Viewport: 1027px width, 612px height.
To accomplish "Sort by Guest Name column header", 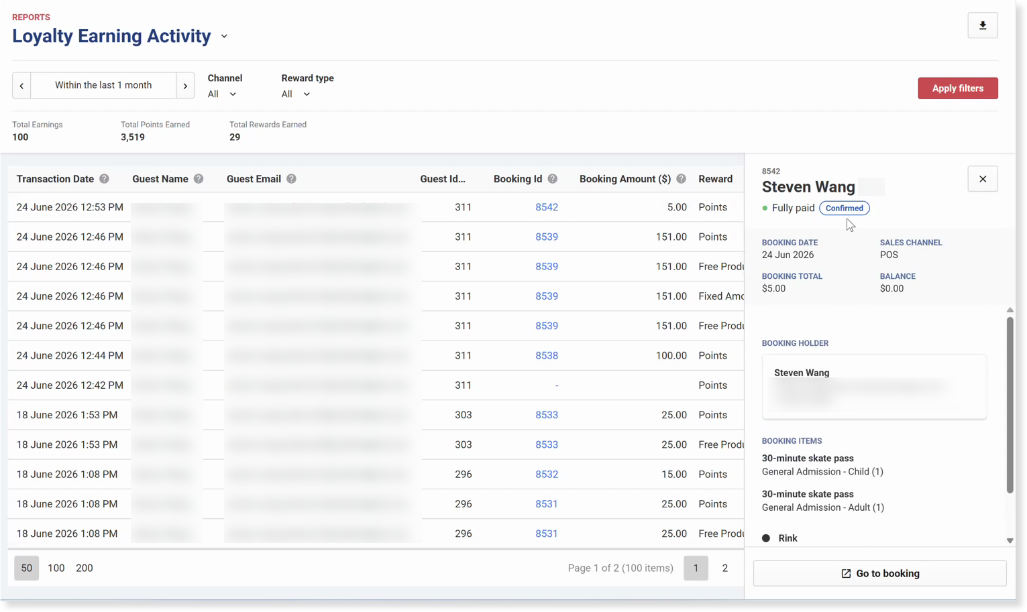I will pyautogui.click(x=160, y=179).
